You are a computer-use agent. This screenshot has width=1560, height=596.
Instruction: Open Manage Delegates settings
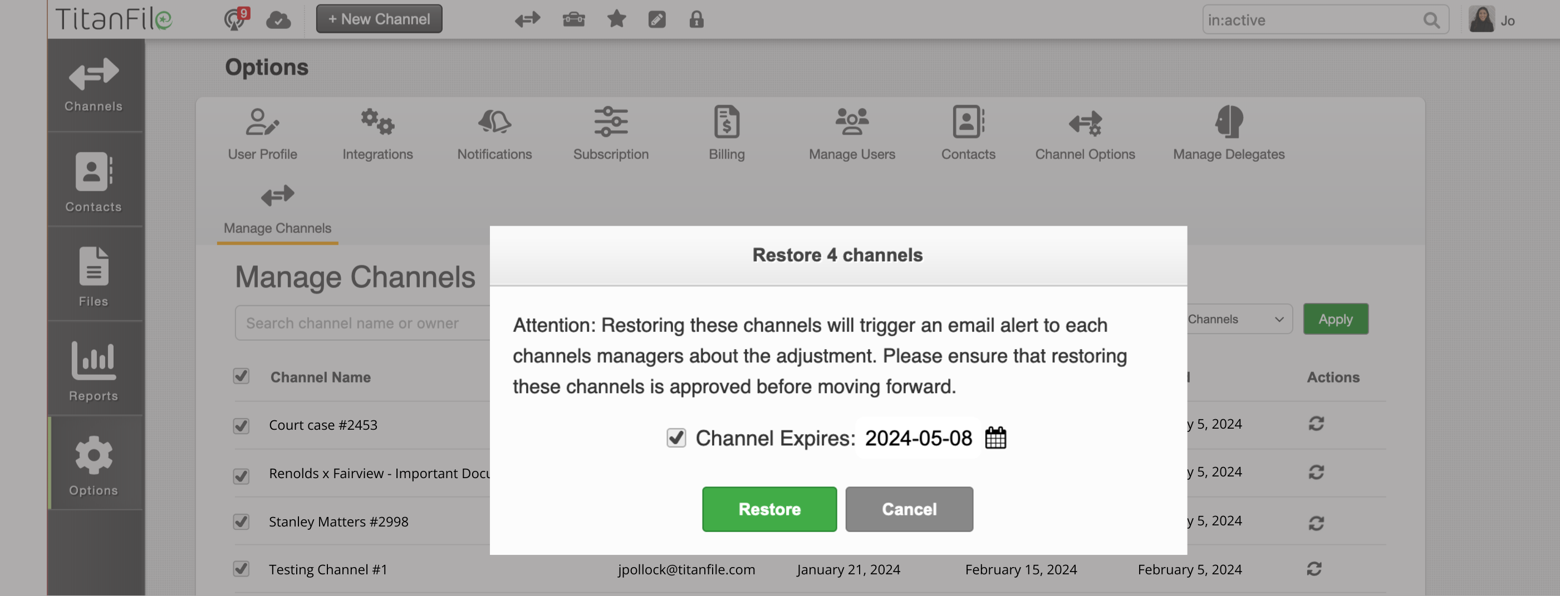pos(1229,133)
